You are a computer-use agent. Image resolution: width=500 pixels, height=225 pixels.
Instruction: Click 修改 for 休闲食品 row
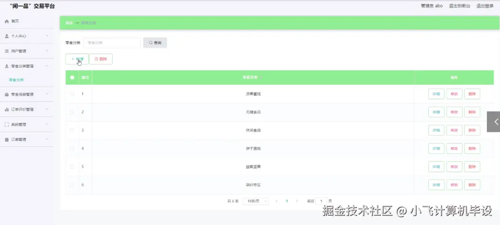click(x=454, y=130)
